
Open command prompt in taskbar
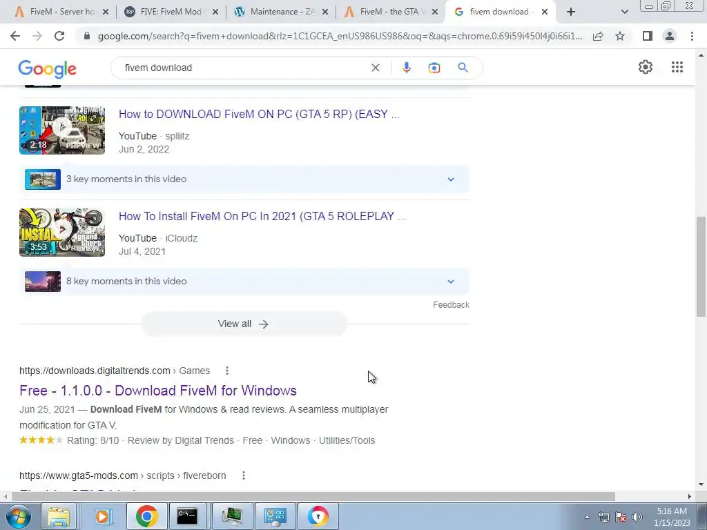pyautogui.click(x=187, y=516)
